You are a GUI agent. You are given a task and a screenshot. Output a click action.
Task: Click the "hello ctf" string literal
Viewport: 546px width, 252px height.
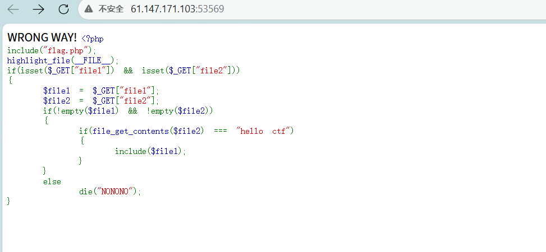click(265, 130)
